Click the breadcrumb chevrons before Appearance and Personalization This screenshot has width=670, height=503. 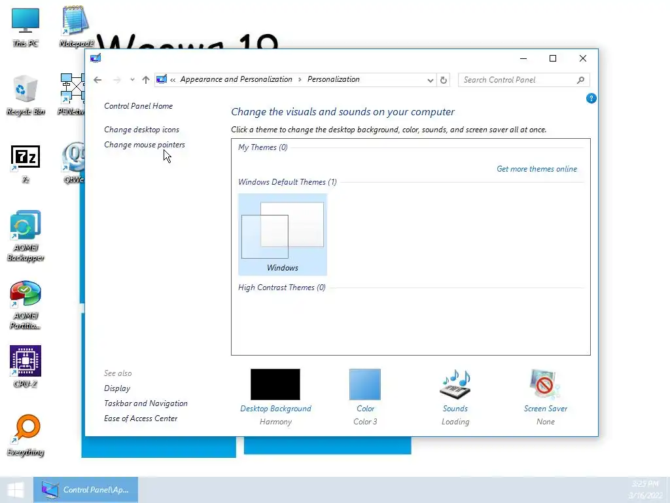[x=173, y=79]
